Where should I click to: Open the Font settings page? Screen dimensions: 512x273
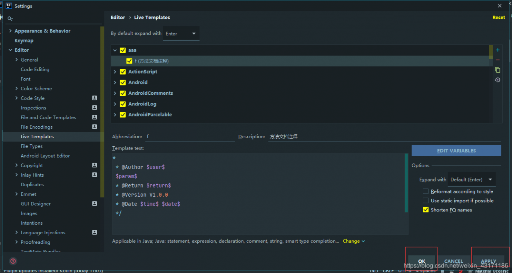pyautogui.click(x=26, y=79)
